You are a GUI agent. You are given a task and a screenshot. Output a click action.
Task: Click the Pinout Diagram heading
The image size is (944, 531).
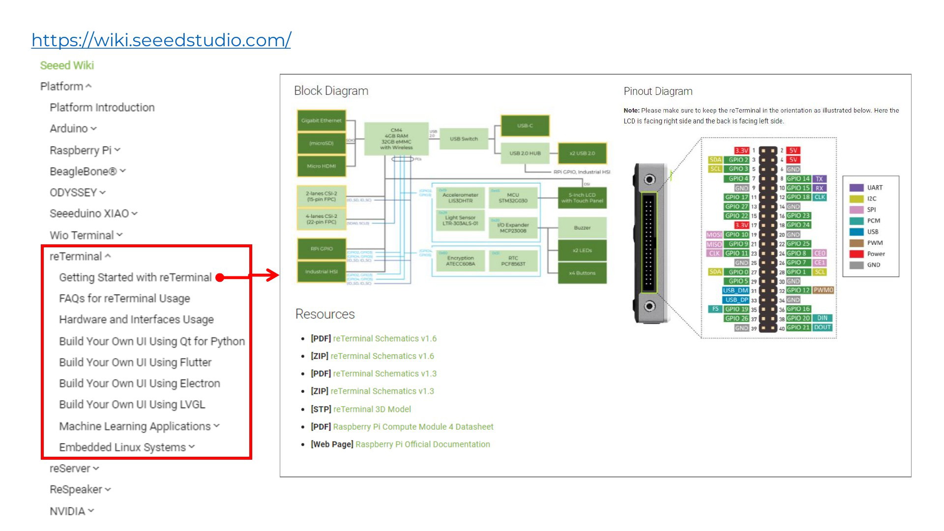pyautogui.click(x=658, y=91)
